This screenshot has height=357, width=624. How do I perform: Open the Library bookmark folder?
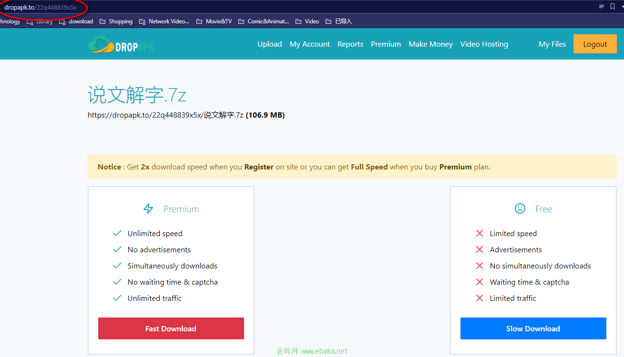click(40, 21)
